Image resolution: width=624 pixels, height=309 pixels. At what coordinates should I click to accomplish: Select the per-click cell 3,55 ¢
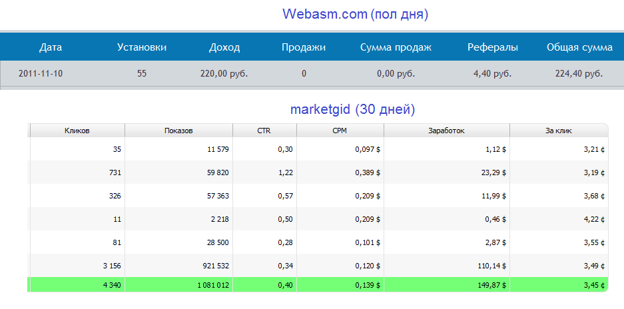point(595,242)
